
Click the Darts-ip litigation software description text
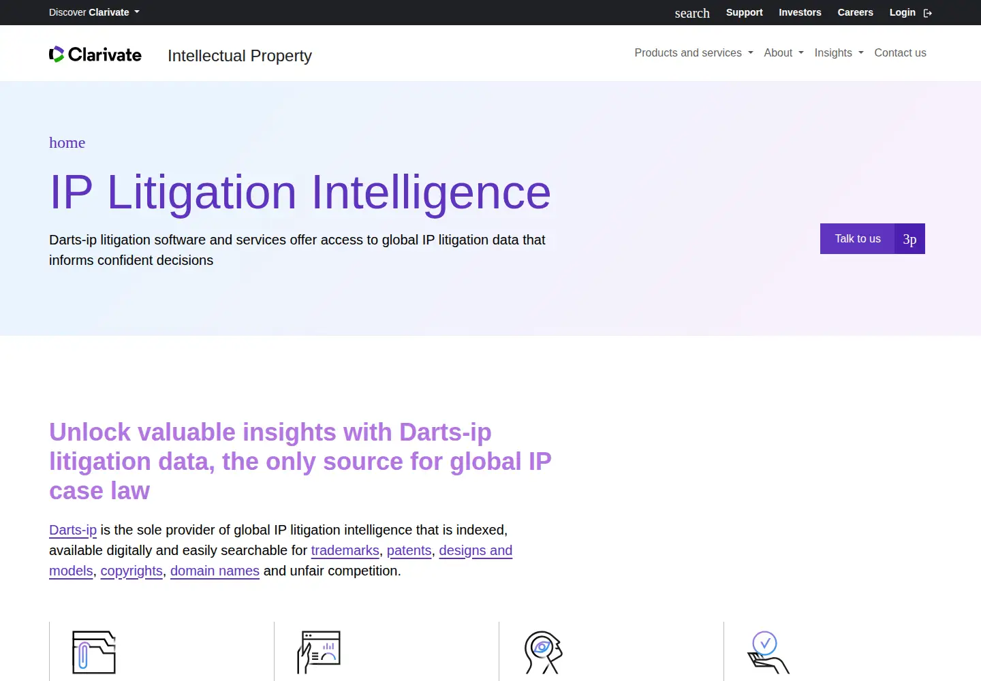[x=297, y=250]
